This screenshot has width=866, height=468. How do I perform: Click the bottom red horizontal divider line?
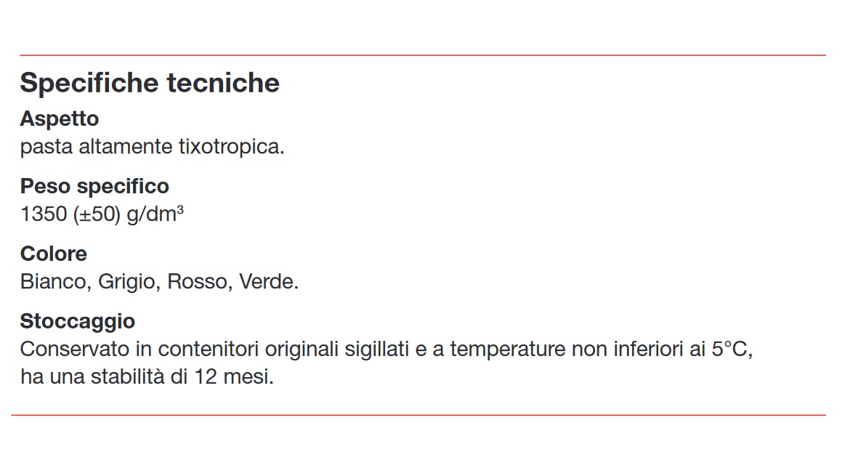tap(418, 414)
